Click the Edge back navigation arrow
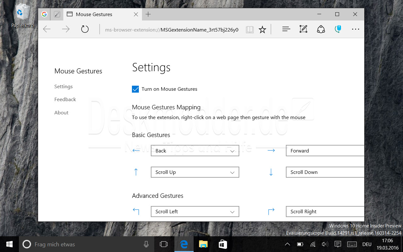 tap(47, 29)
